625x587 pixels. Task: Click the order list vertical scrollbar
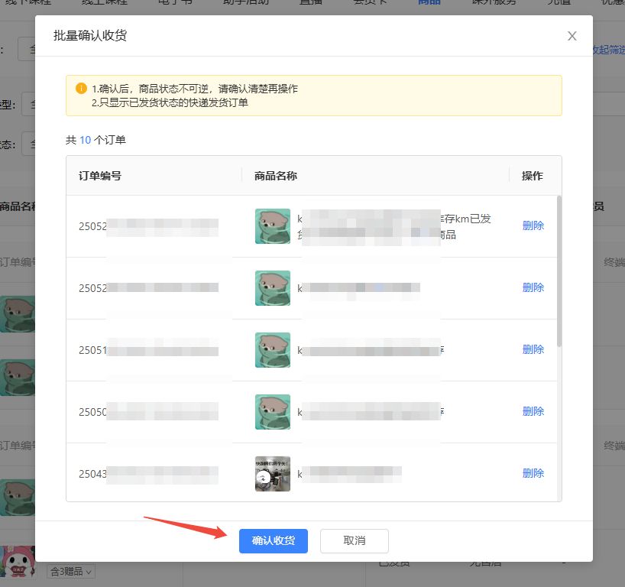(559, 268)
